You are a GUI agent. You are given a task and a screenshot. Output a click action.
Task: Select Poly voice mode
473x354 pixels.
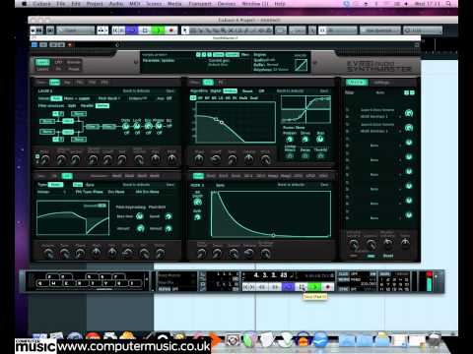click(x=56, y=98)
